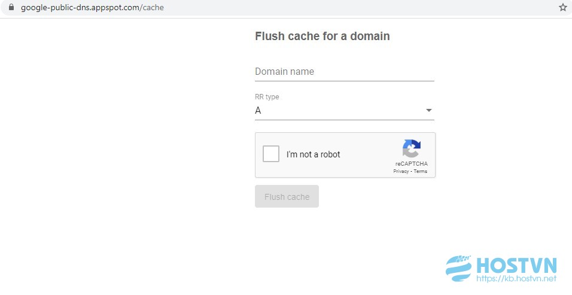
Task: Click the /cache path in the URL
Action: click(152, 7)
